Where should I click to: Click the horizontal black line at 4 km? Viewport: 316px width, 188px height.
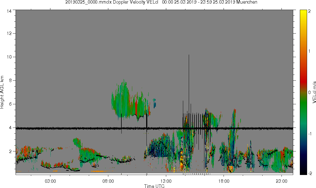pos(154,128)
